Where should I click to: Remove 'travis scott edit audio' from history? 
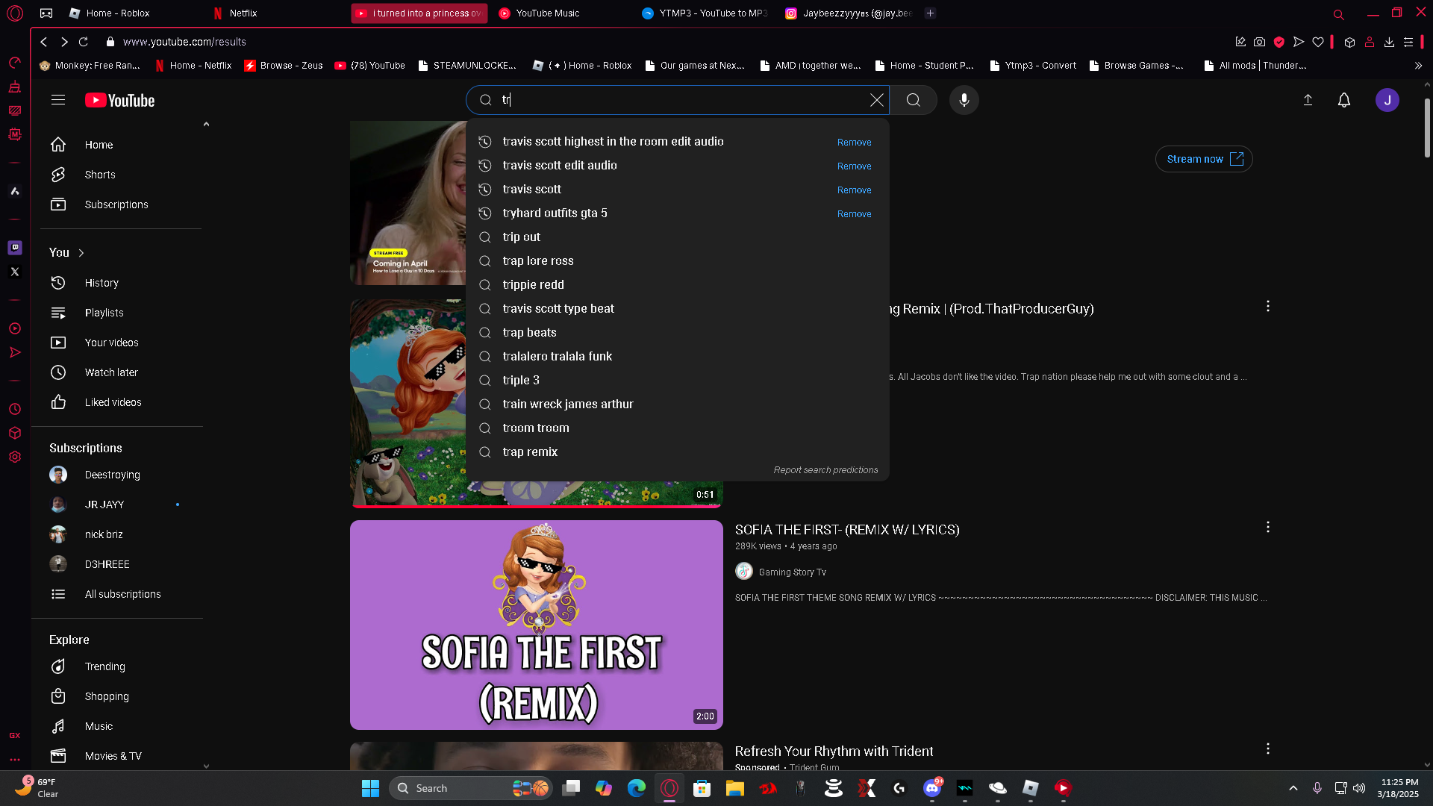[x=854, y=166]
